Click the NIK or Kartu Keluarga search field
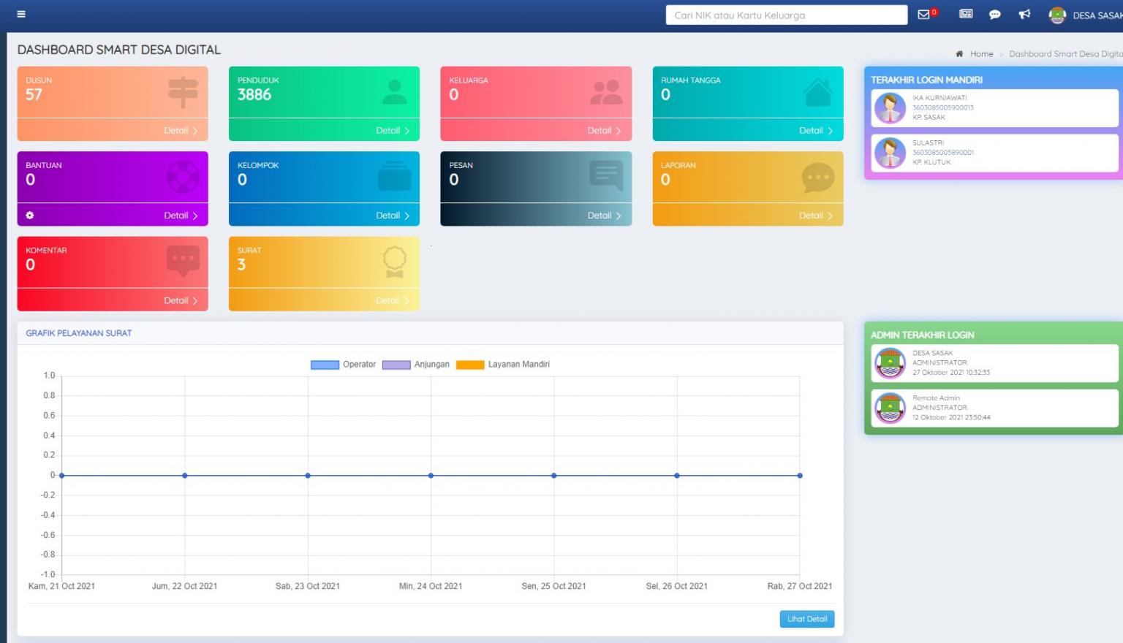The image size is (1123, 643). point(786,15)
